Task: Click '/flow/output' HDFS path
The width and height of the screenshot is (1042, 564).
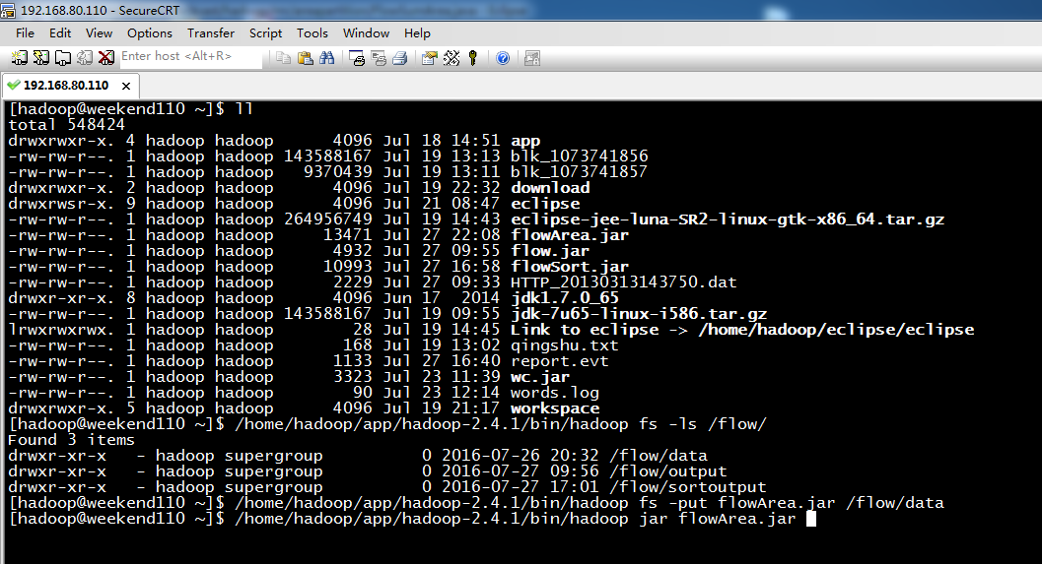Action: point(668,471)
